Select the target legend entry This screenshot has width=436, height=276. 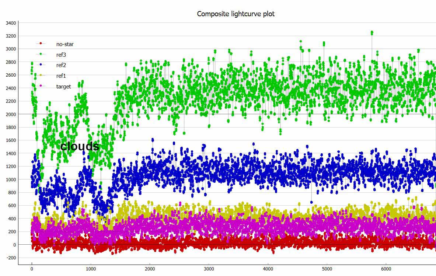(53, 87)
